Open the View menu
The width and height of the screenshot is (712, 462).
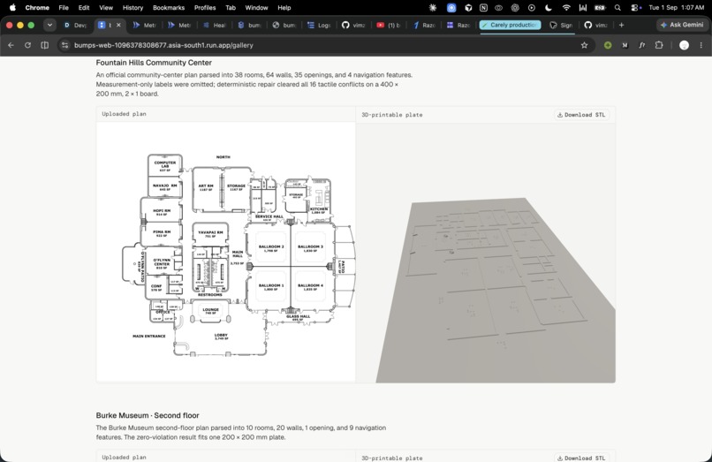[x=106, y=8]
